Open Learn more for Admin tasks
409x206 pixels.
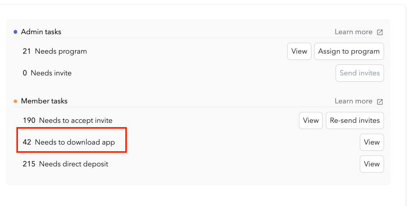click(x=353, y=32)
